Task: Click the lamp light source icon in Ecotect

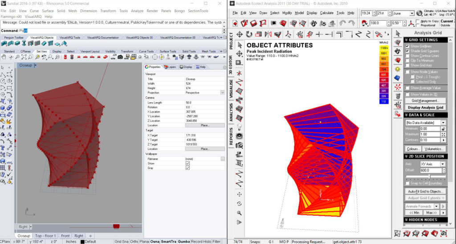Action: [239, 127]
